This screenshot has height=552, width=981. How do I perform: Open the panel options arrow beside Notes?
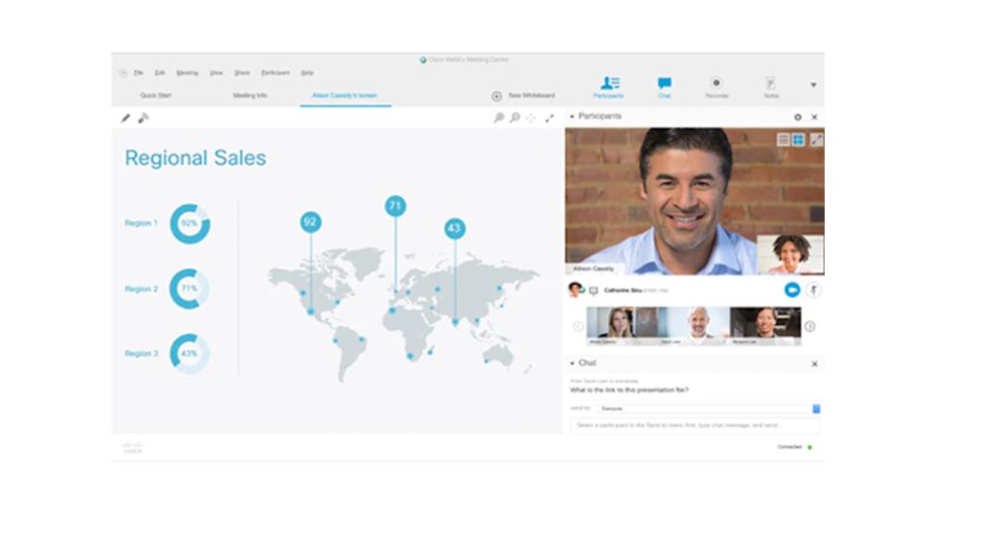click(813, 84)
